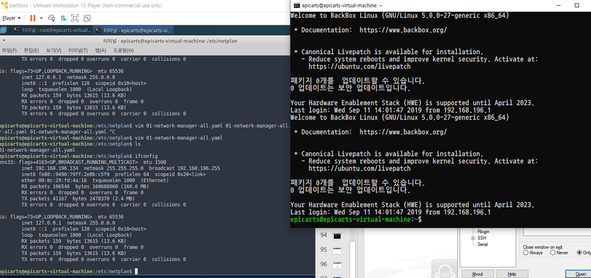Open the 탭(A) menu

point(101,50)
